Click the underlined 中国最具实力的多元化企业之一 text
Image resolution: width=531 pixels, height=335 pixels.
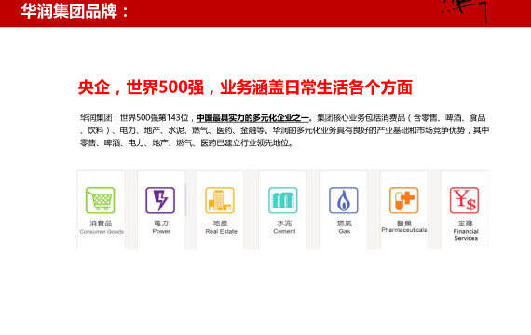(252, 118)
